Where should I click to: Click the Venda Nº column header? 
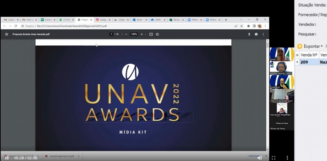[309, 55]
